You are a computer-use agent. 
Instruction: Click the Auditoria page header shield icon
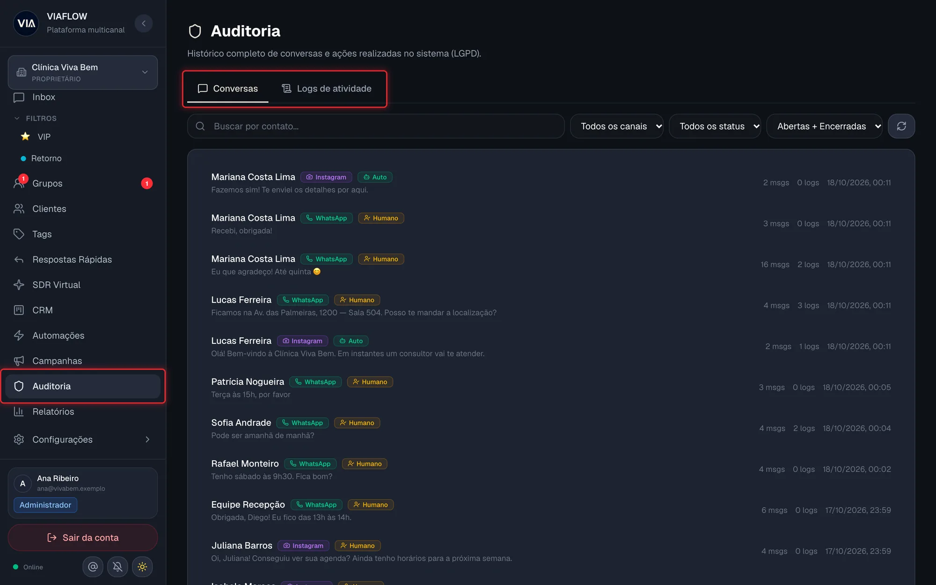(195, 31)
